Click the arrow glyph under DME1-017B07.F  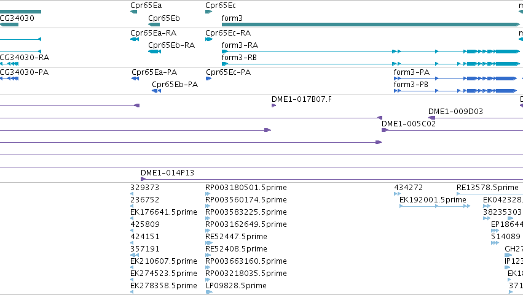tap(274, 105)
